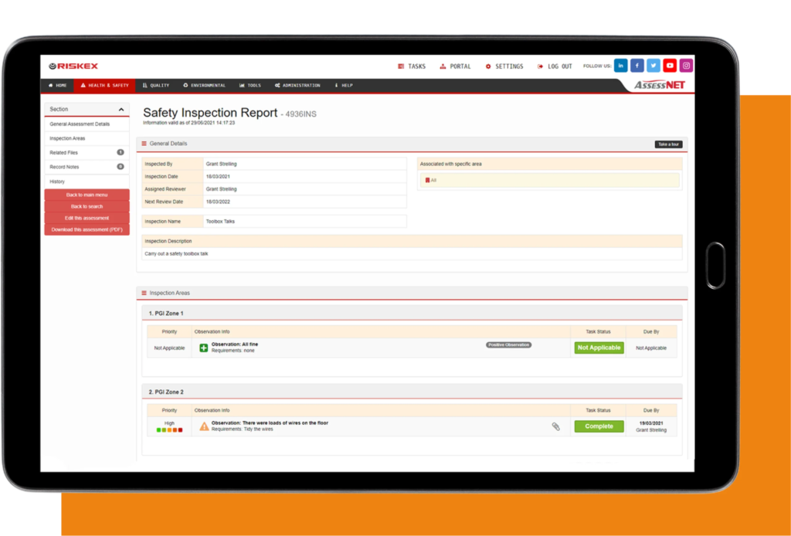Collapse the Section sidebar panel
Image resolution: width=791 pixels, height=536 pixels.
pyautogui.click(x=121, y=110)
